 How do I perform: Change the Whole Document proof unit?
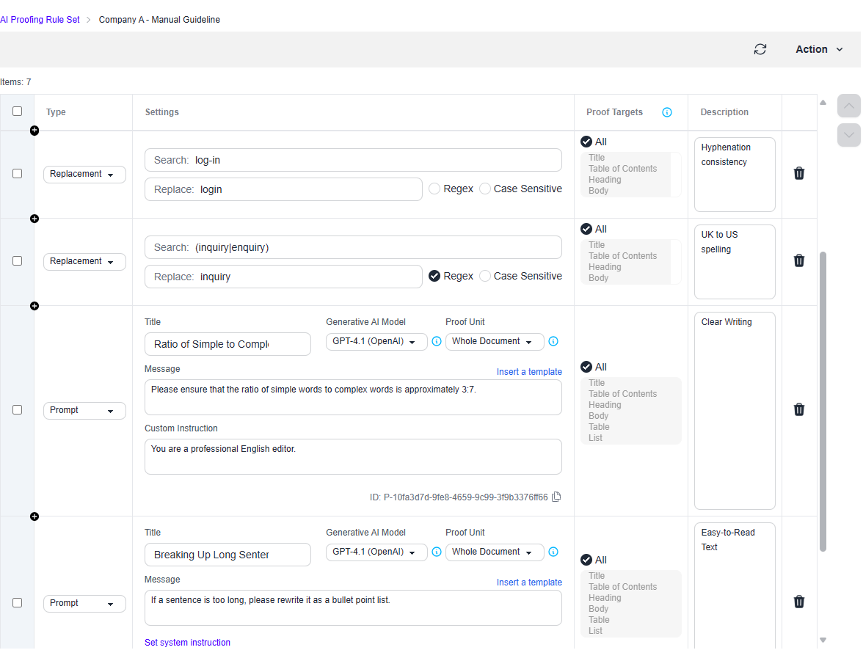tap(494, 341)
